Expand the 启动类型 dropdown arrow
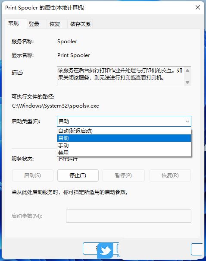This screenshot has height=261, width=206. [x=187, y=121]
